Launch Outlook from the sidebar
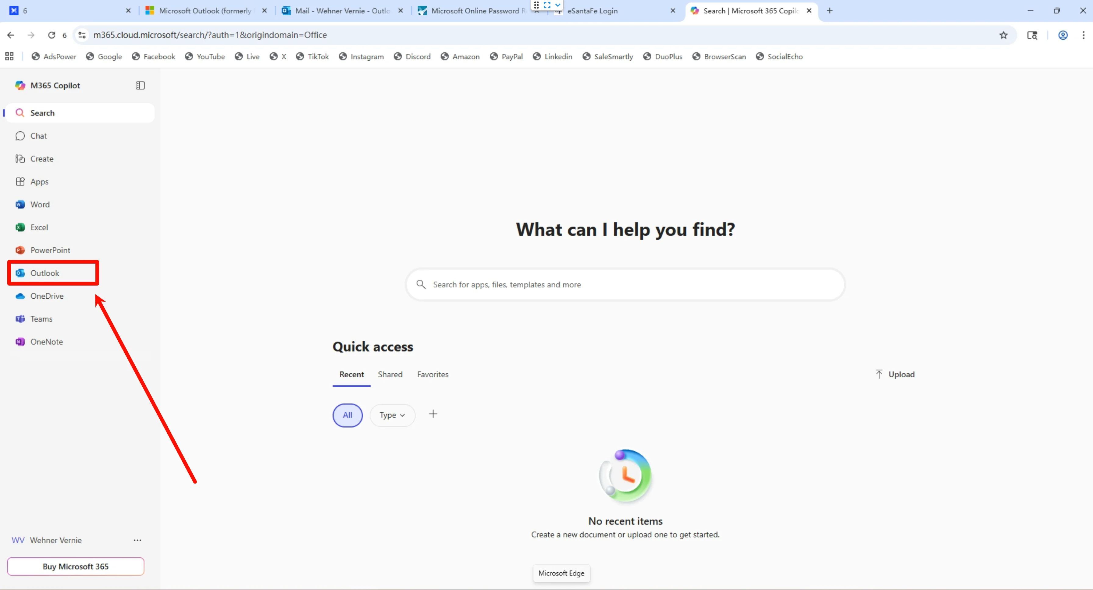Image resolution: width=1093 pixels, height=590 pixels. pos(80,273)
